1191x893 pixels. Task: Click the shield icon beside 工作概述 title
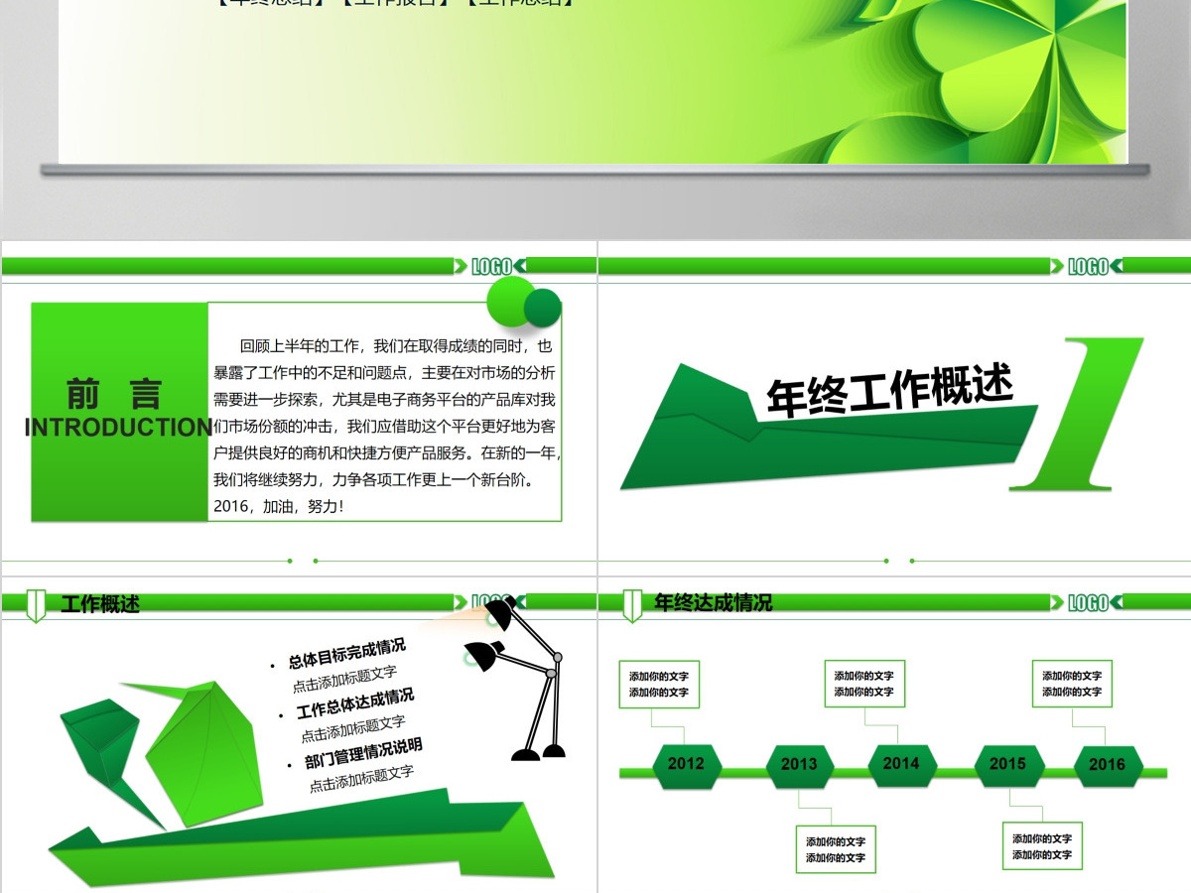[36, 604]
